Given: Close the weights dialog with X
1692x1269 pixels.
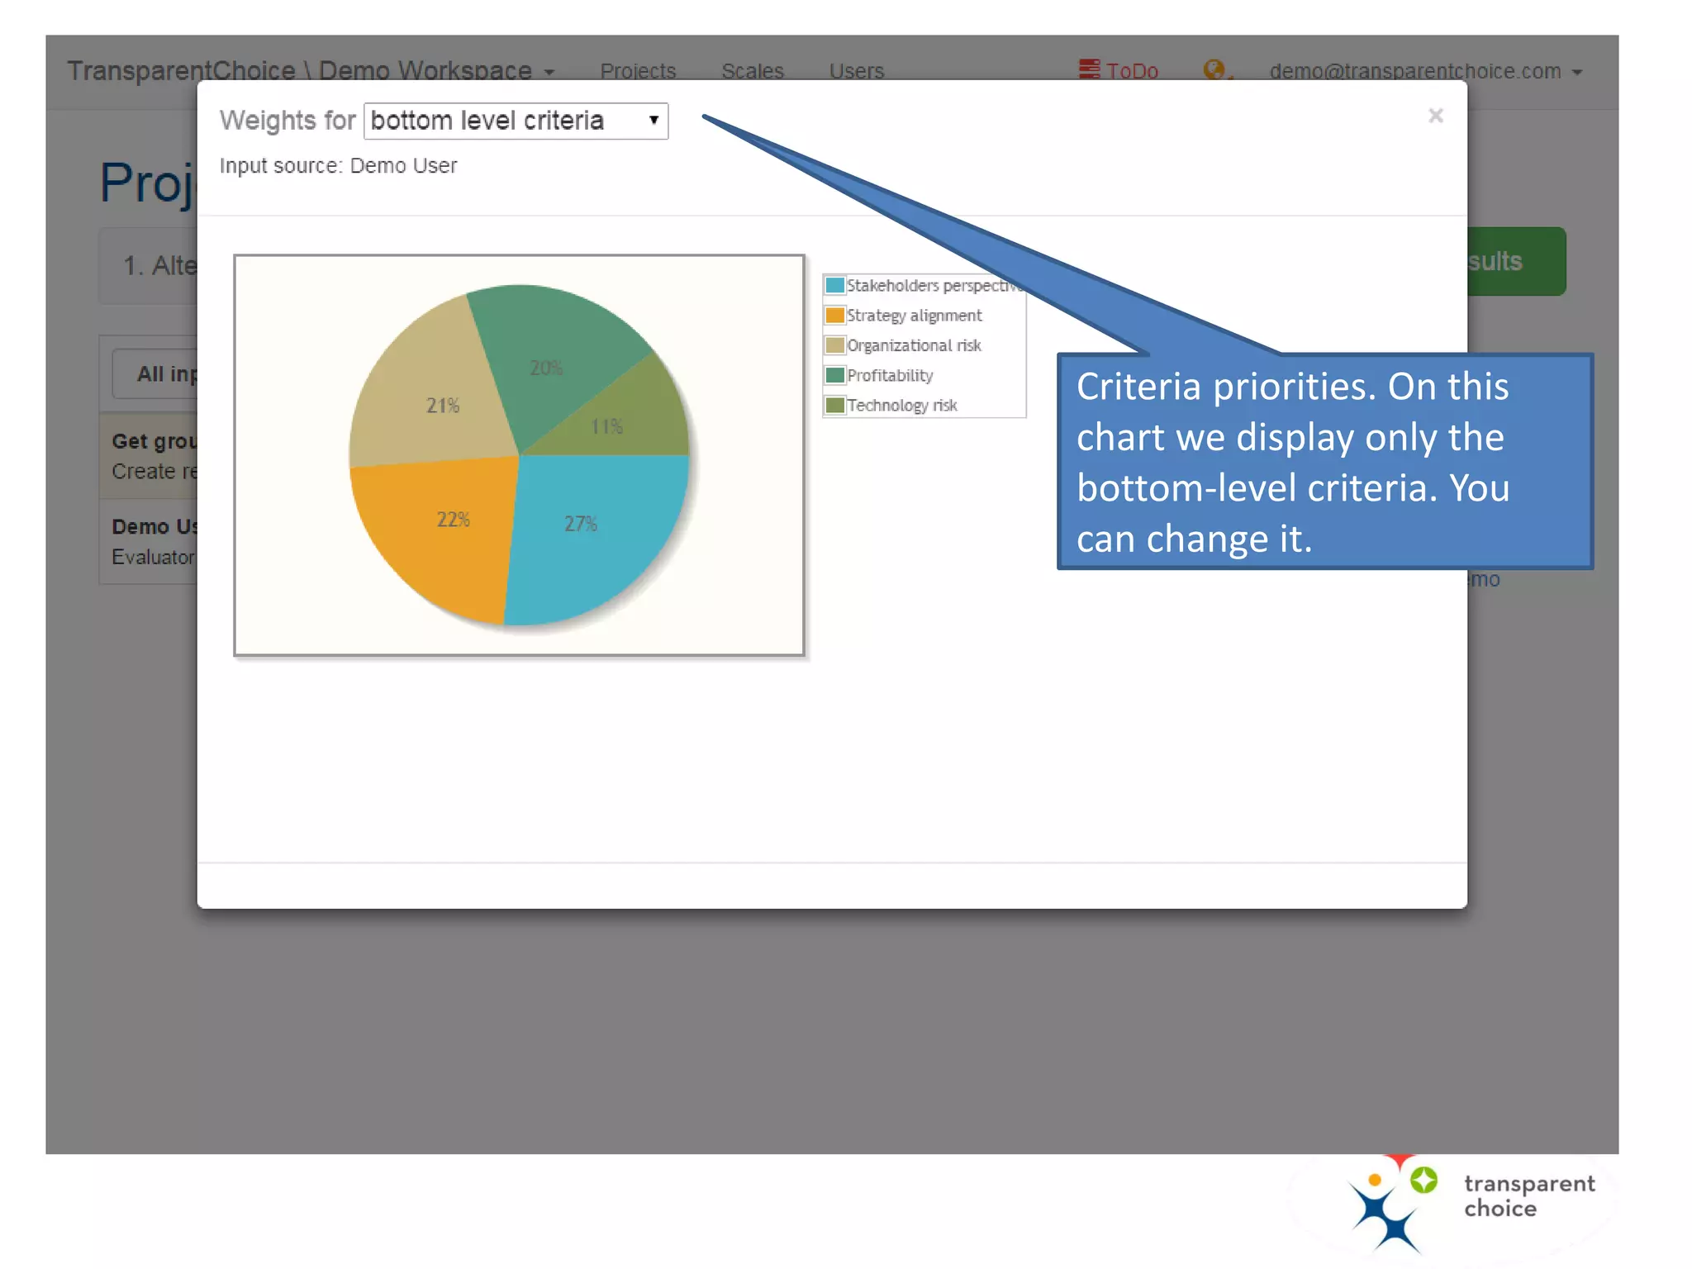Looking at the screenshot, I should [x=1436, y=116].
